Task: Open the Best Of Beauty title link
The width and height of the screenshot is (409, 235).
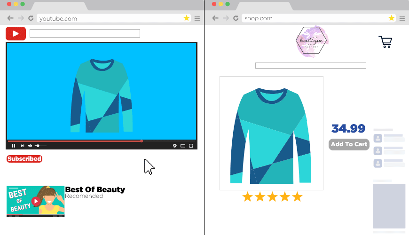Action: click(95, 189)
